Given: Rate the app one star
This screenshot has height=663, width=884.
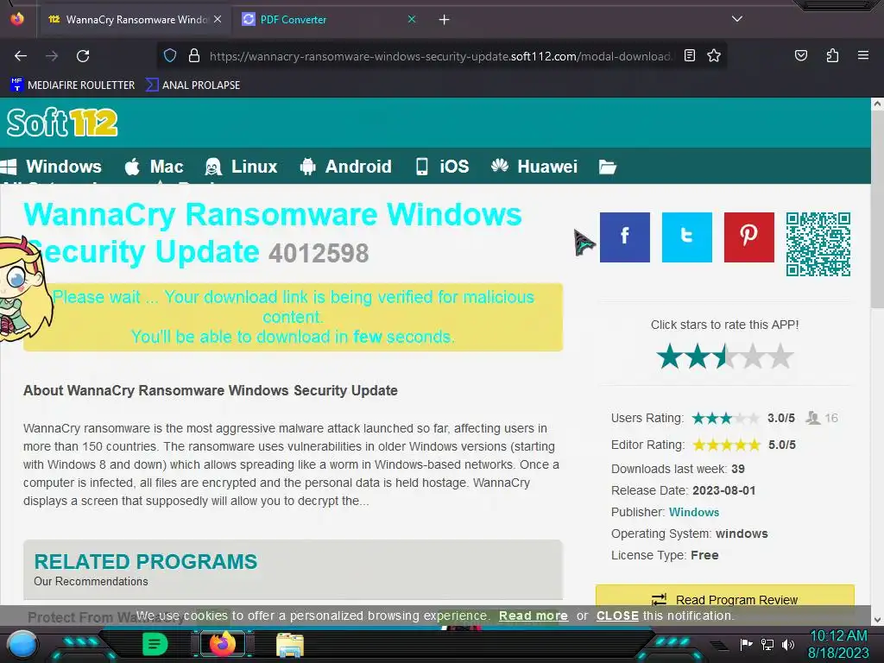Looking at the screenshot, I should click(670, 357).
